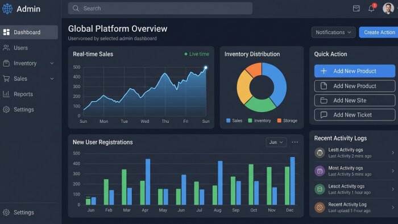This screenshot has width=398, height=224.
Task: Click the orange Recent Activity Log icon
Action: 320,208
